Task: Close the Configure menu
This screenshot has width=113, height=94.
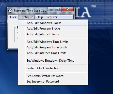Action: point(26,17)
